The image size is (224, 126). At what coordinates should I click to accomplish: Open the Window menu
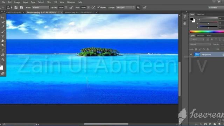coord(71,2)
